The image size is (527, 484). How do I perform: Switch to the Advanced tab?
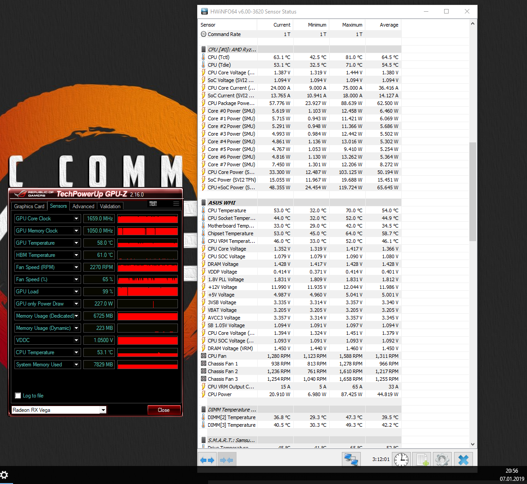coord(83,206)
